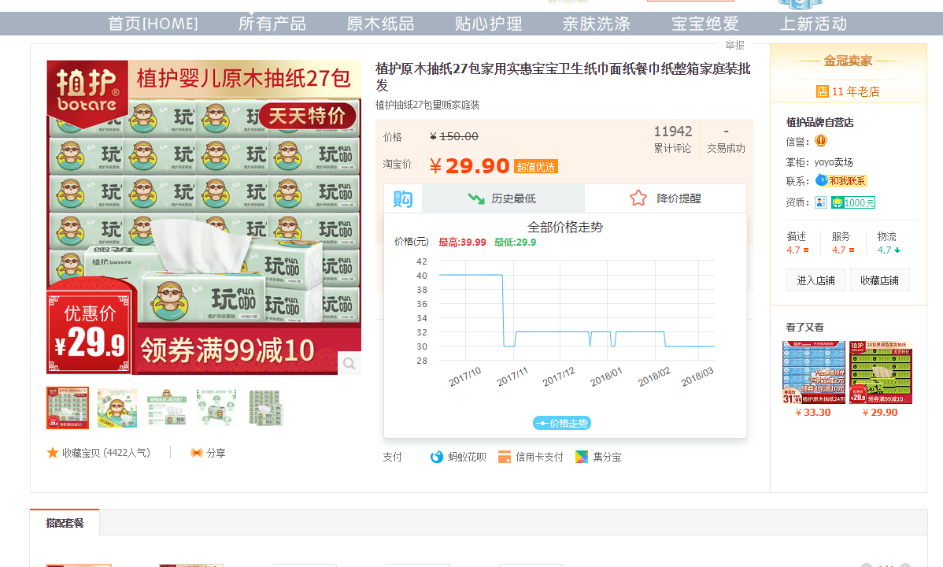
Task: Click the ¥ 33.30 price link
Action: (x=813, y=413)
